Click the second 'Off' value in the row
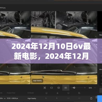 point(79,98)
